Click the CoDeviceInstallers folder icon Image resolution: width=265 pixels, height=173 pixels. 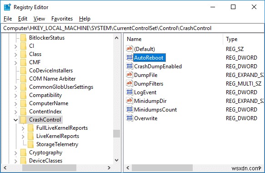(23, 71)
